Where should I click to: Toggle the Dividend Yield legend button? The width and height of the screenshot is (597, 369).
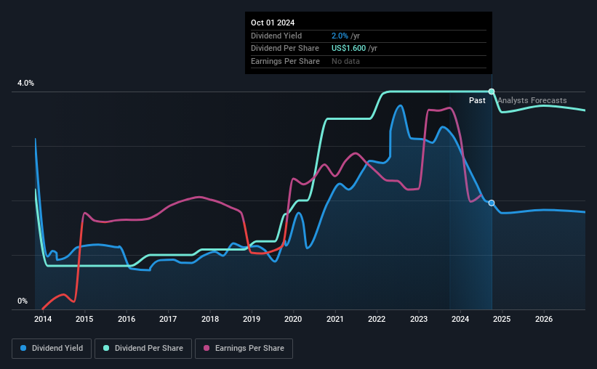[x=52, y=349]
